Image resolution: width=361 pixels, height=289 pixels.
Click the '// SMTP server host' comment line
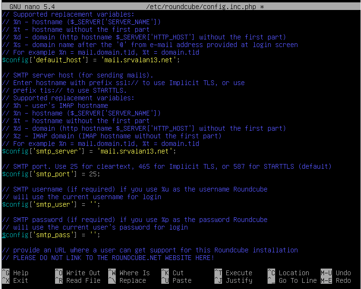(78, 75)
